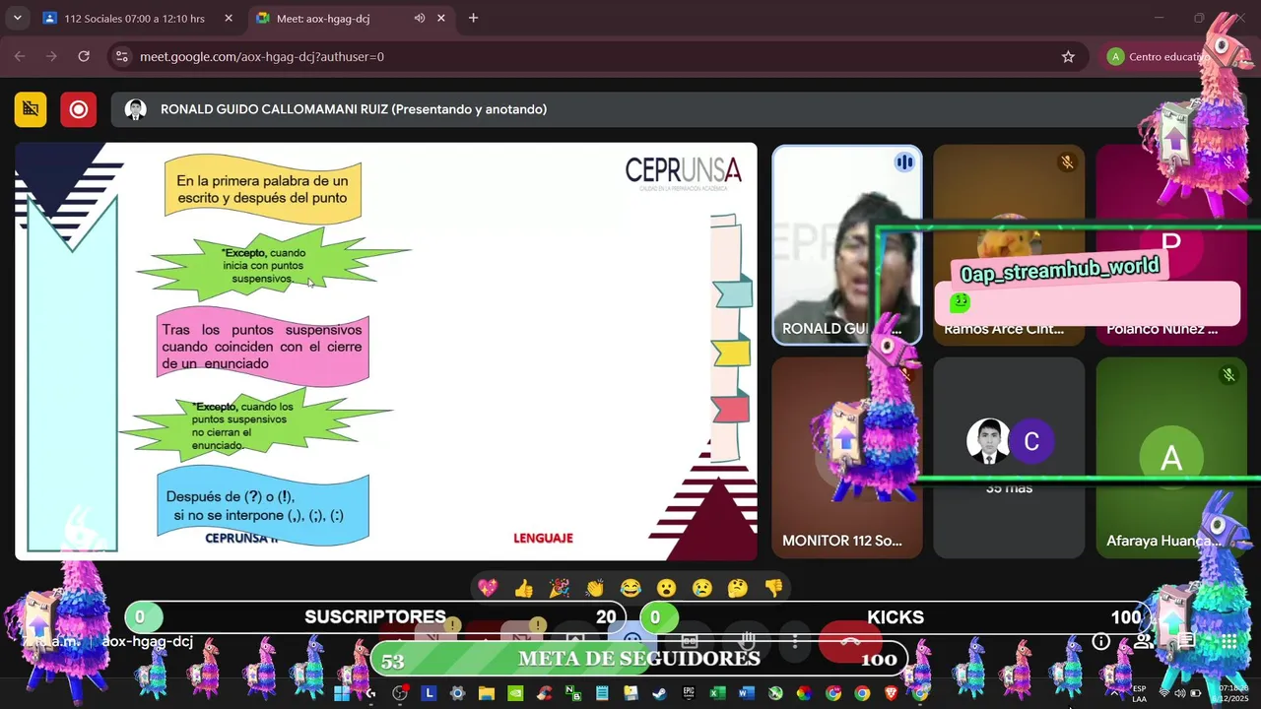Click muted mic icon on Afaraya Huanca tile

click(1228, 375)
